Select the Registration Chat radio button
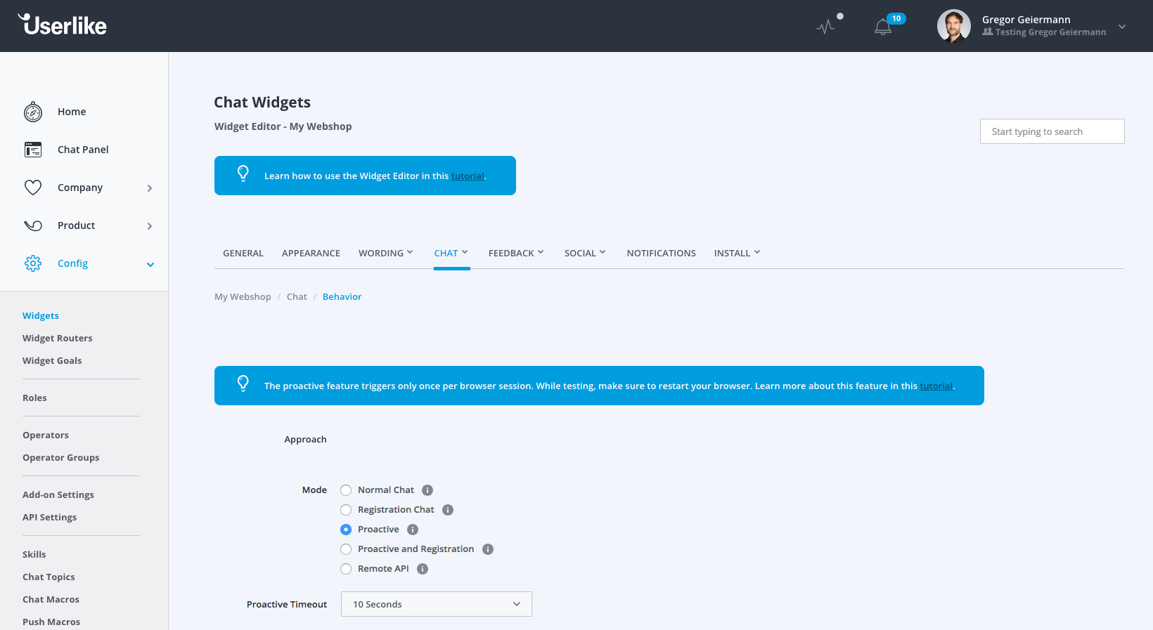 point(346,510)
